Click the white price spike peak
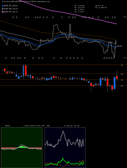127x168 pixels. tap(70, 24)
